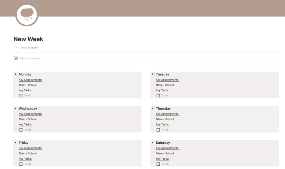The height and width of the screenshot is (169, 285).
Task: Click the New Week page title
Action: point(28,39)
